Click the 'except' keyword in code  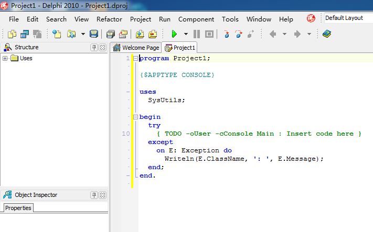pyautogui.click(x=161, y=142)
